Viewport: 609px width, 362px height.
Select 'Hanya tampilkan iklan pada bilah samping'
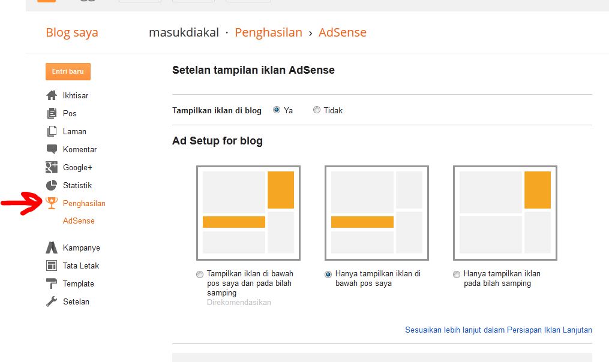(x=457, y=274)
